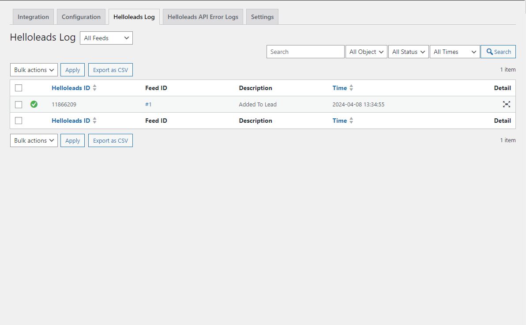This screenshot has width=526, height=325.
Task: Sort by top Helloleads ID column header
Action: [71, 88]
